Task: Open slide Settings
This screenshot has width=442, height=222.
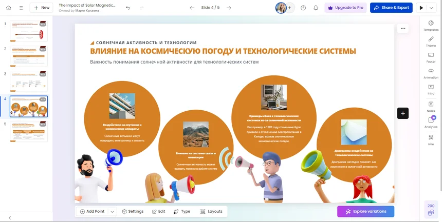Action: (x=133, y=212)
